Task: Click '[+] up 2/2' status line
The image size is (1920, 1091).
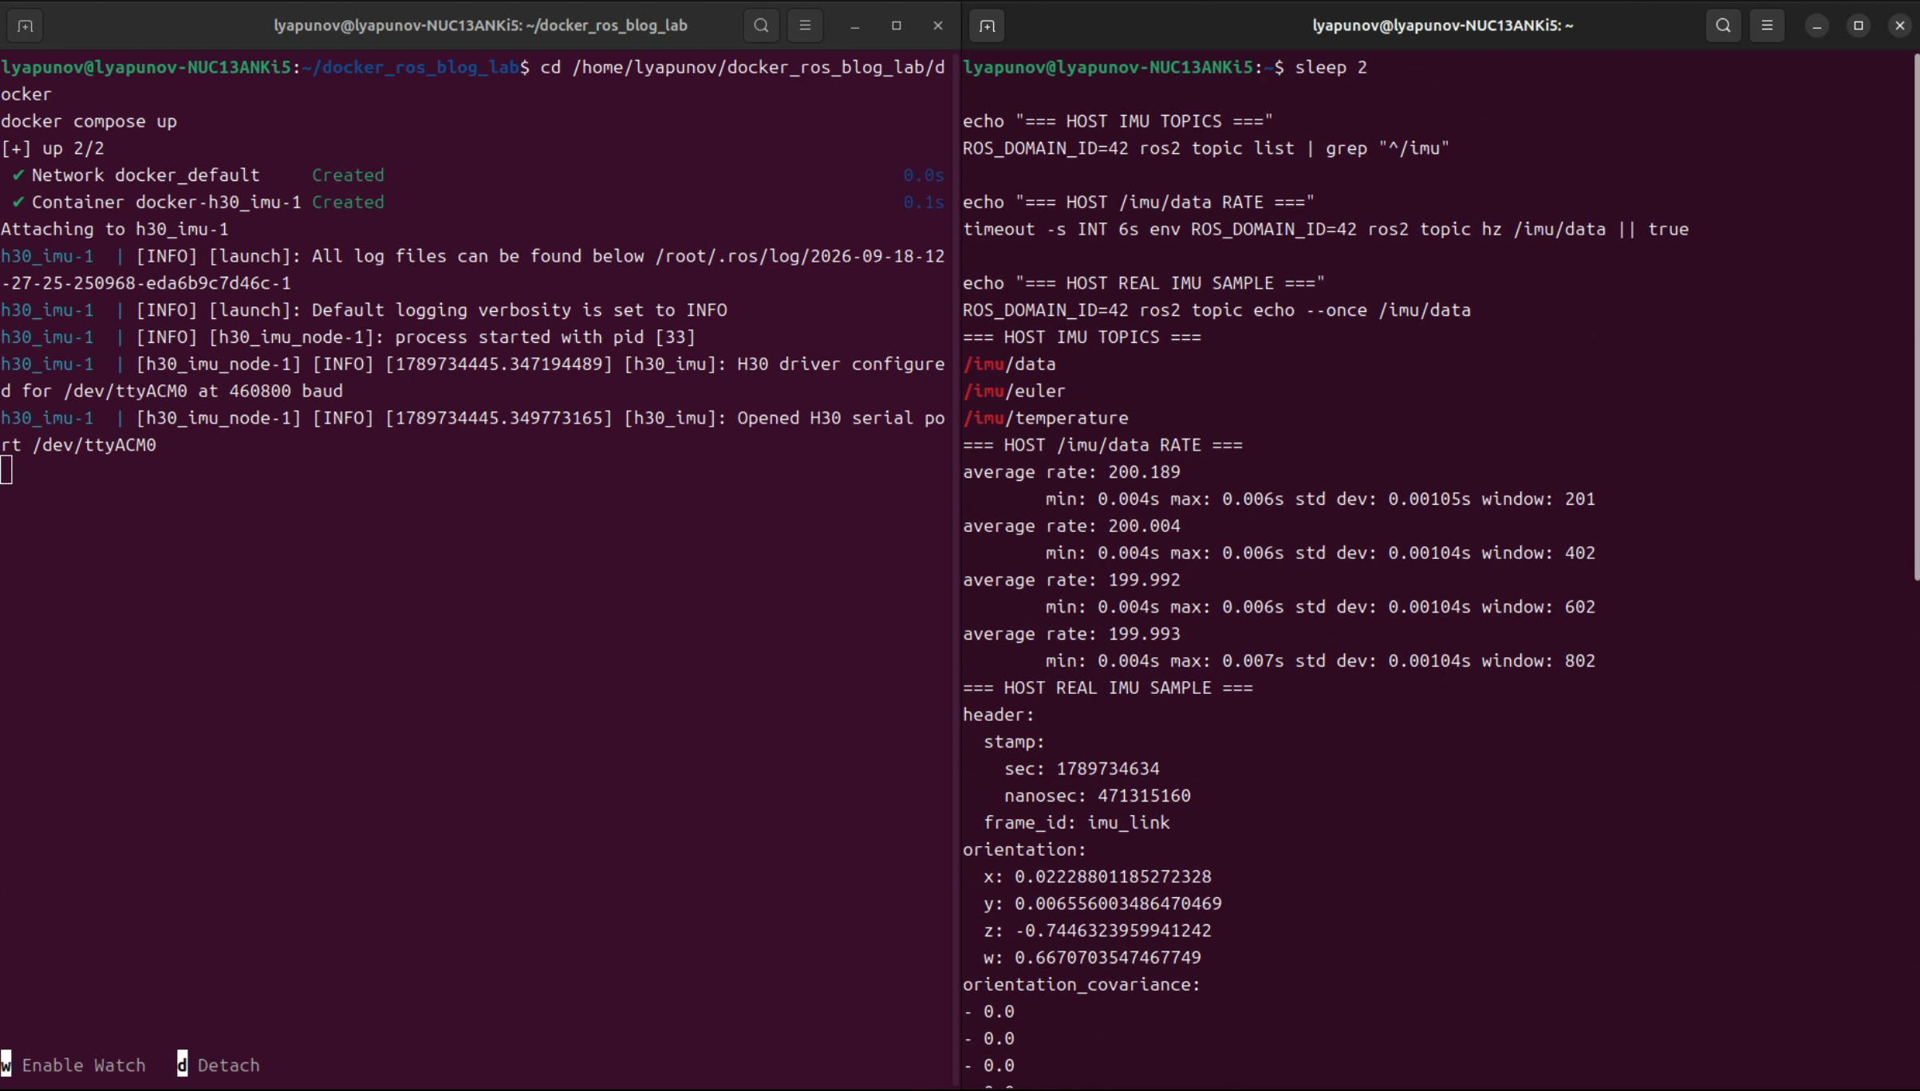Action: (53, 149)
